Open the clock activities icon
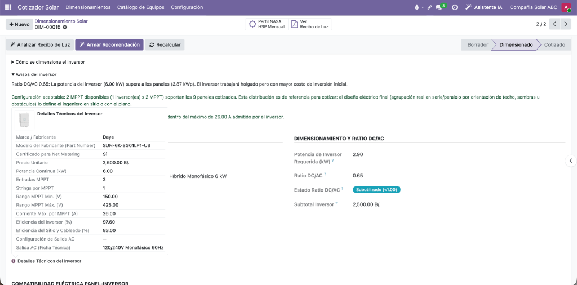This screenshot has height=285, width=577. [x=455, y=7]
